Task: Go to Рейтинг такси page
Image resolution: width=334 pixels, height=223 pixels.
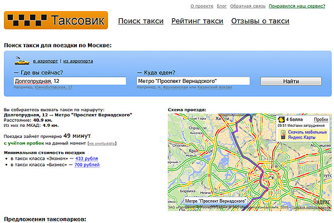Action: [197, 21]
